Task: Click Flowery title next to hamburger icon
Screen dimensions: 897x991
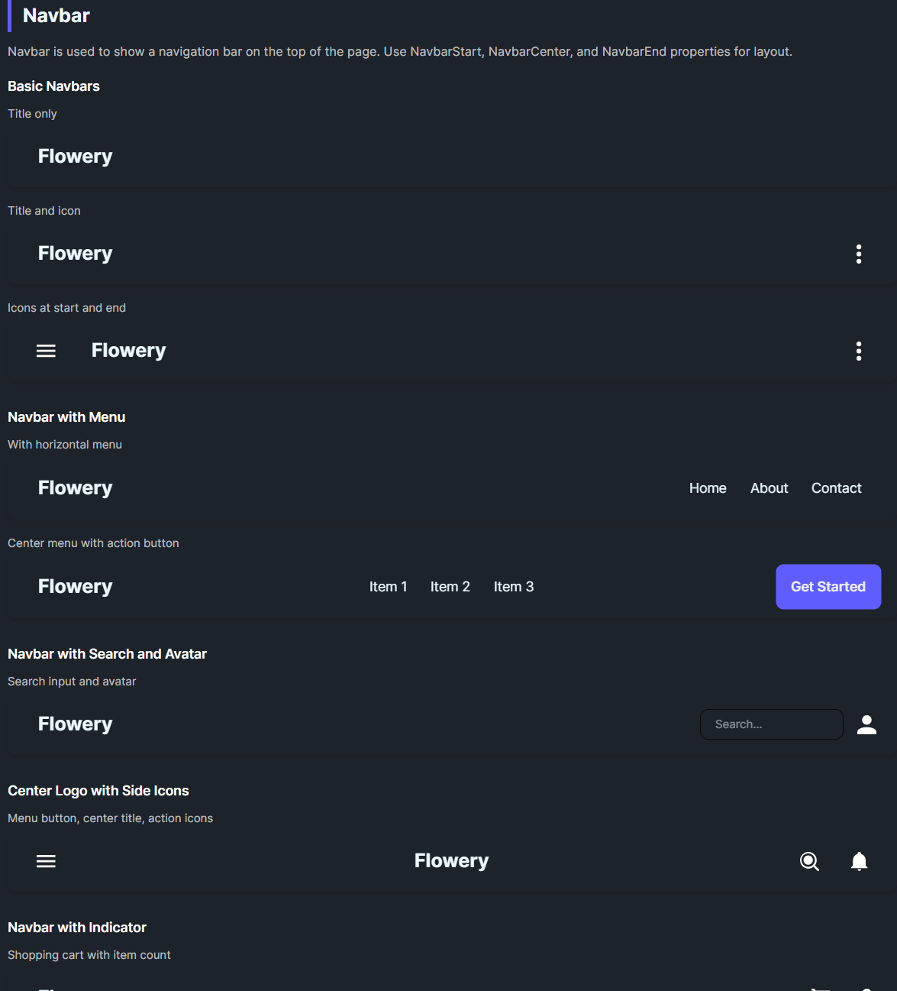Action: (x=128, y=351)
